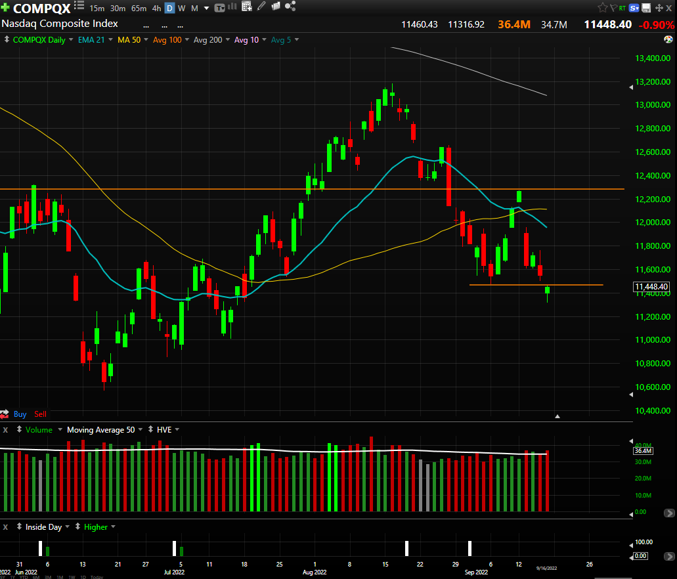Image resolution: width=677 pixels, height=579 pixels.
Task: Click the favorite star icon
Action: coord(603,8)
